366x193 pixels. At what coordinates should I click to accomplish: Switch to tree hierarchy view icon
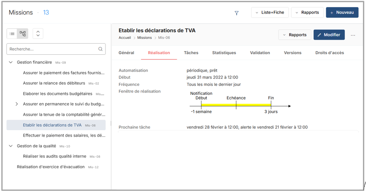(23, 33)
